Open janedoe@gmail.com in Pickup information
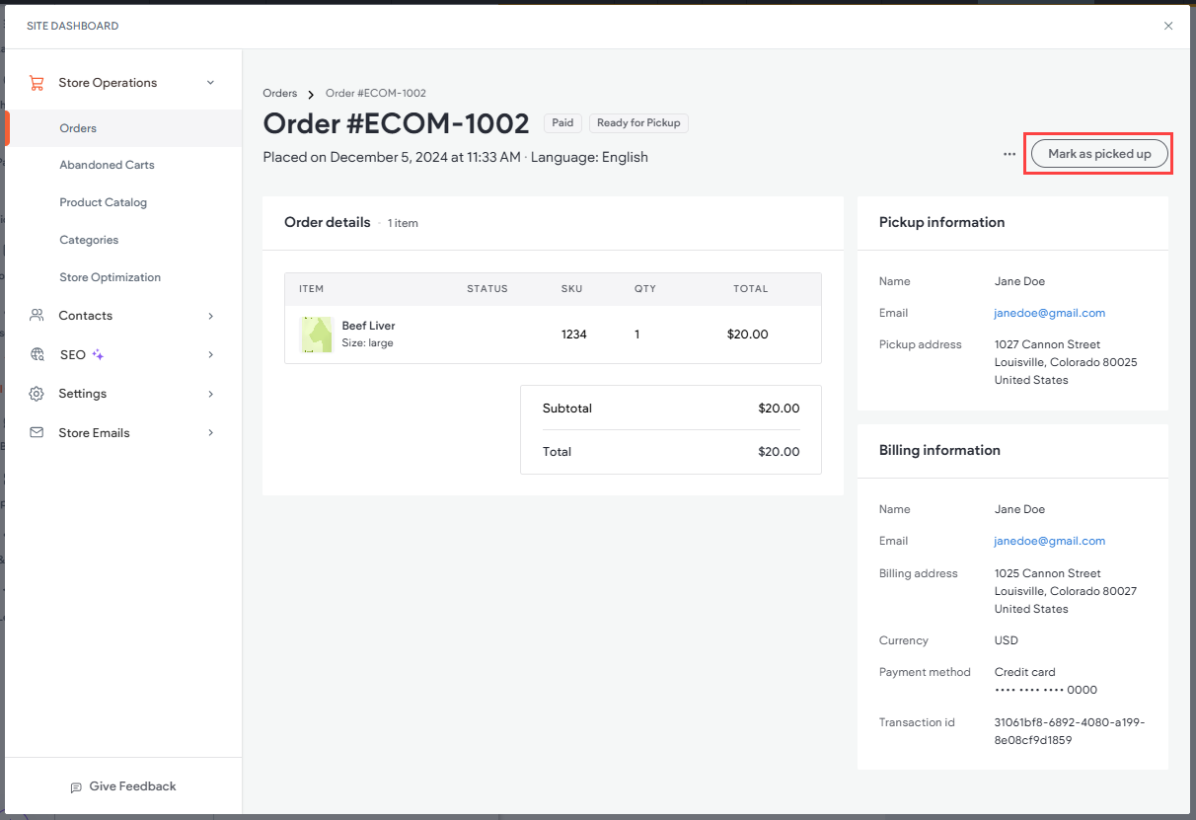 point(1049,313)
